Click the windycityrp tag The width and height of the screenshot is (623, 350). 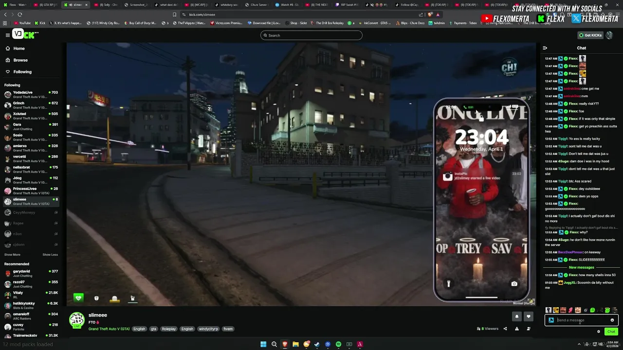(x=208, y=329)
